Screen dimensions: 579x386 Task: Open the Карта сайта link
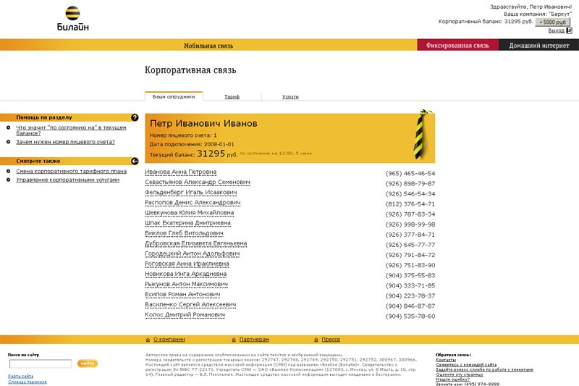21,376
